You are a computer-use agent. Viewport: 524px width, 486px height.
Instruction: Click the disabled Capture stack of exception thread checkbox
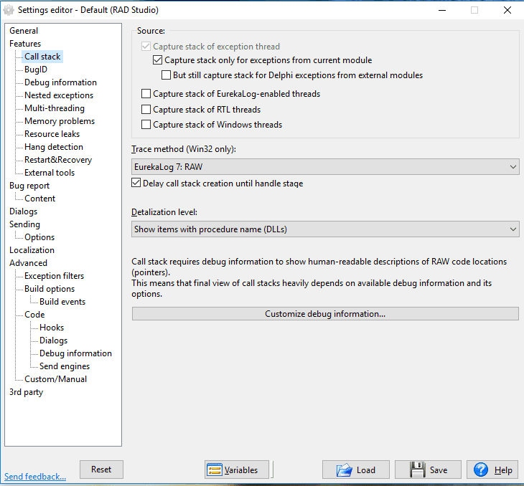point(146,47)
